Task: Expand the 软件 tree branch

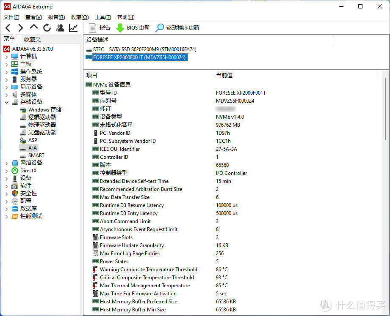Action: 6,185
